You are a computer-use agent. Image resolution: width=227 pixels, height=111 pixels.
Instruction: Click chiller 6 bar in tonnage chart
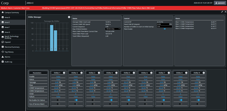[56, 41]
